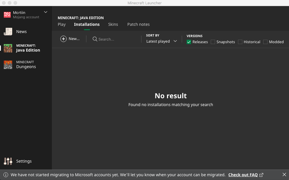Open the News newspaper icon

(x=8, y=32)
